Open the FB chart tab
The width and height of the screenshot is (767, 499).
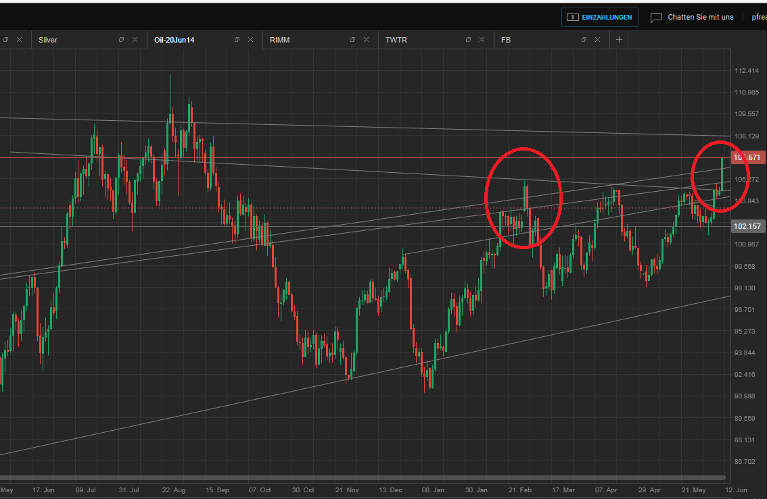(x=505, y=40)
